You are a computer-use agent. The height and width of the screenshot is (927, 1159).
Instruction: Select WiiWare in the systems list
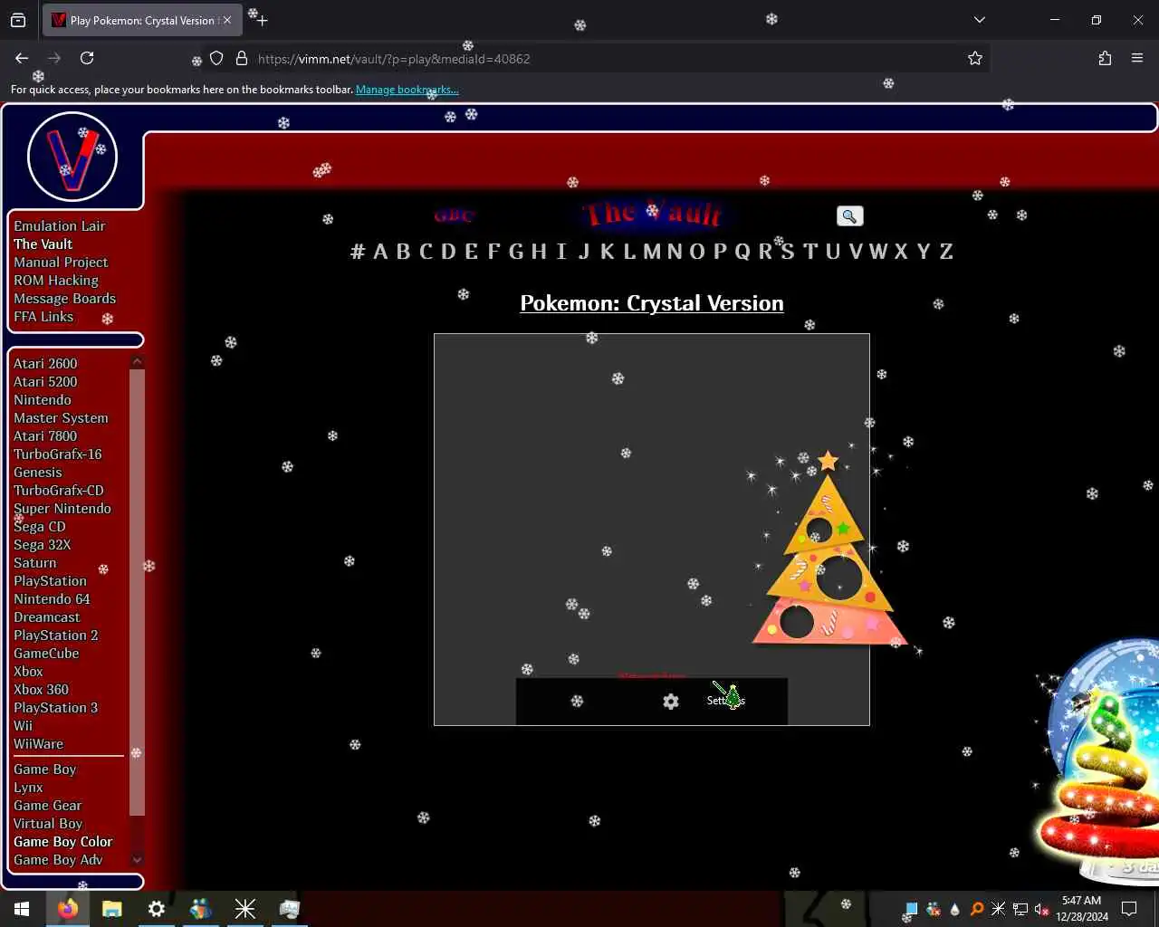pos(39,744)
